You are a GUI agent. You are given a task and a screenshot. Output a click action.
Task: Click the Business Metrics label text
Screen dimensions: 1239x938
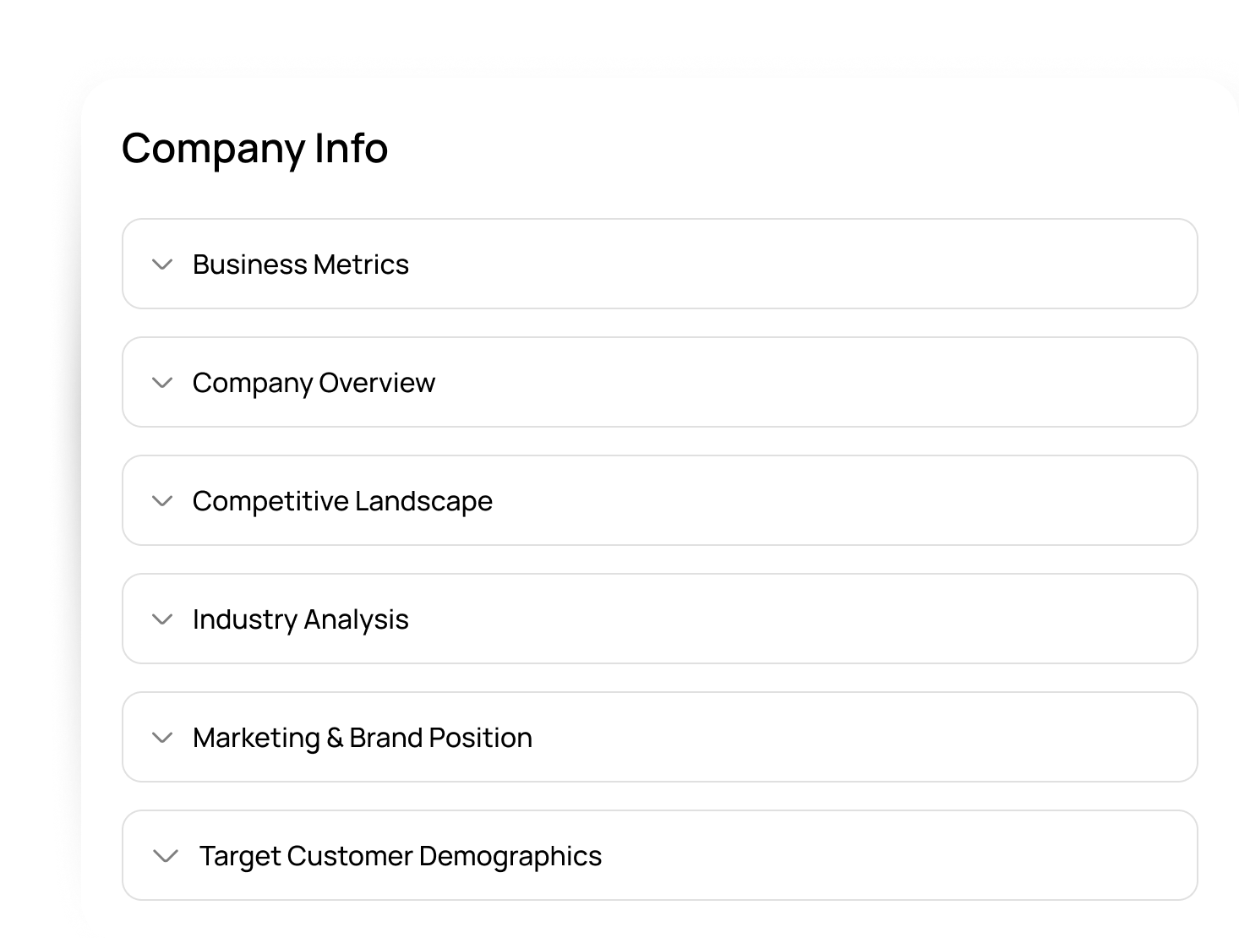coord(300,264)
